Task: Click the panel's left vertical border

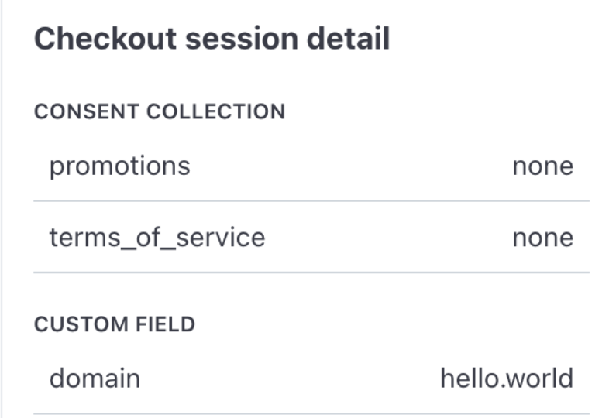Action: pyautogui.click(x=2, y=209)
